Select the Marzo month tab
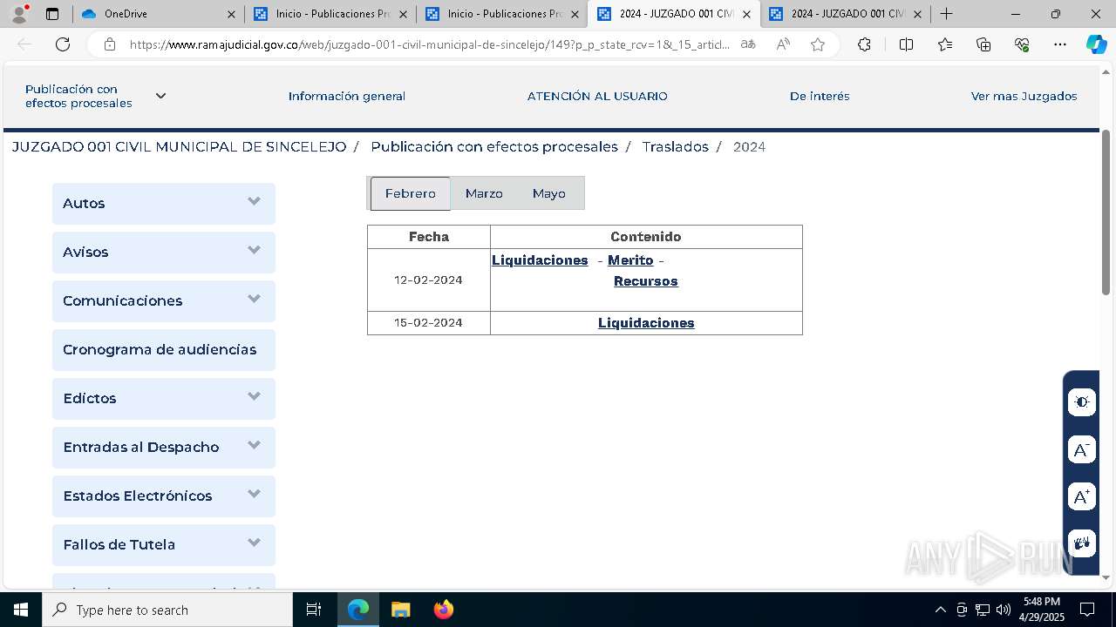This screenshot has height=627, width=1116. click(484, 193)
